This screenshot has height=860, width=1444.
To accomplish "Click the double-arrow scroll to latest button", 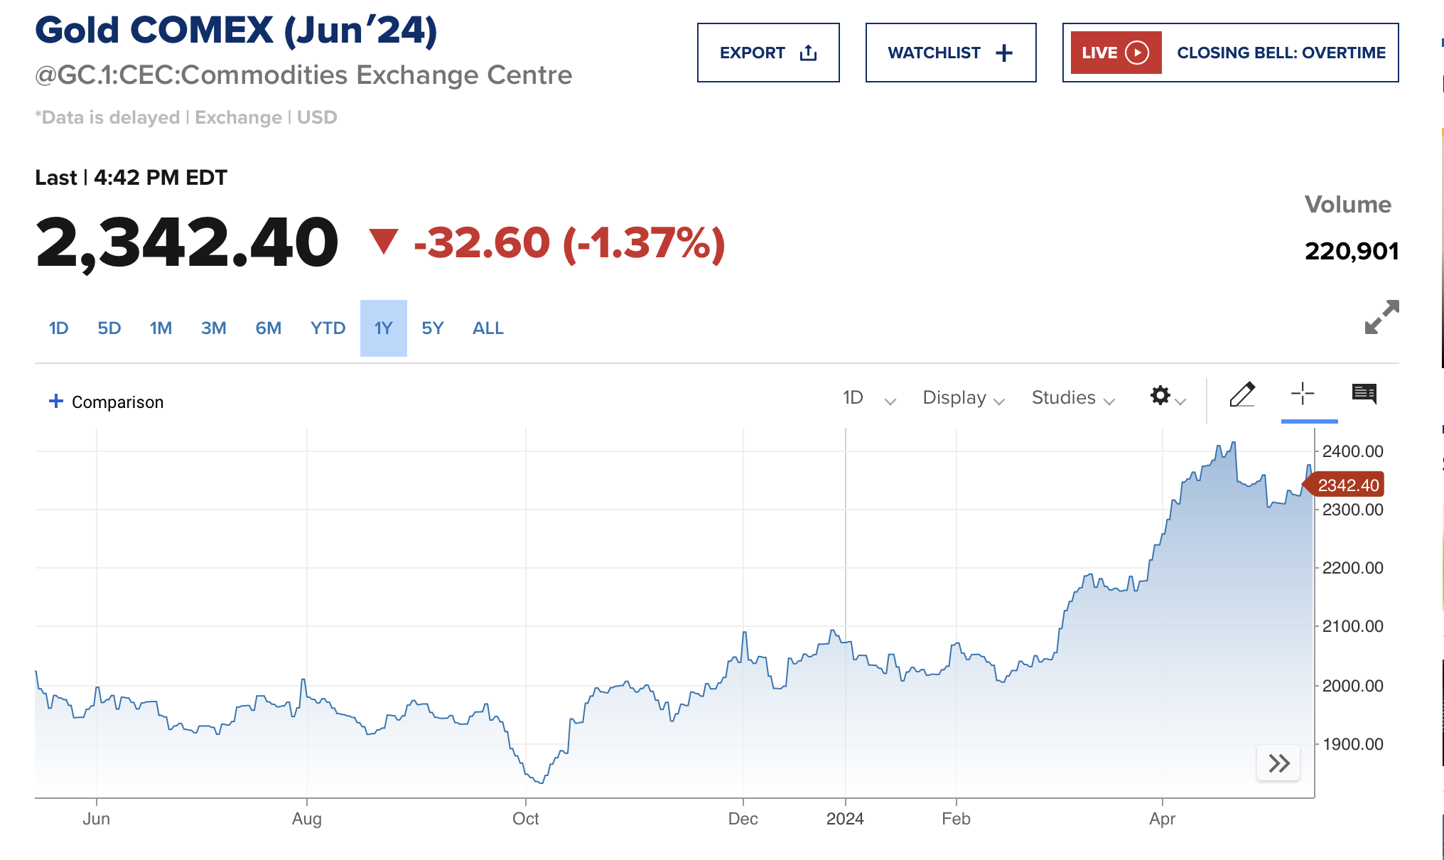I will (1278, 763).
